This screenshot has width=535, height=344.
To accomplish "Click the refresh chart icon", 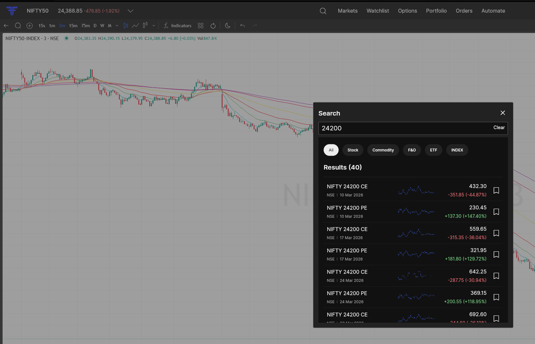I will click(213, 26).
